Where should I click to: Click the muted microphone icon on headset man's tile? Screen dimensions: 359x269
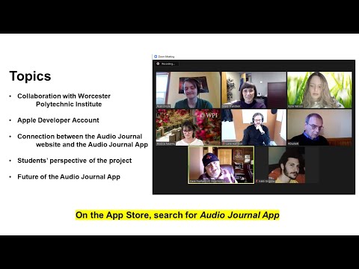coord(224,143)
